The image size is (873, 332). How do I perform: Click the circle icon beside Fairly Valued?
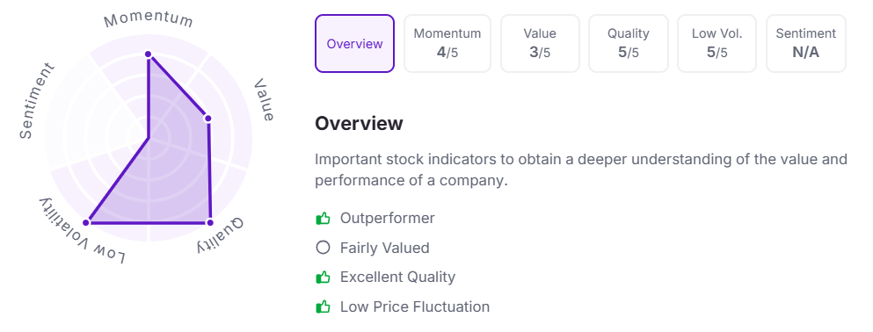(x=323, y=248)
